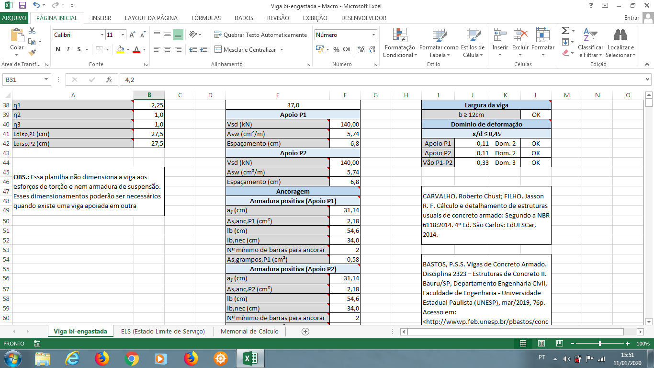
Task: Zoom out with the minus button
Action: (572, 344)
